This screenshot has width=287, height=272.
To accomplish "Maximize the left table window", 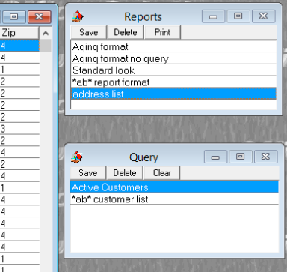I will click(14, 17).
